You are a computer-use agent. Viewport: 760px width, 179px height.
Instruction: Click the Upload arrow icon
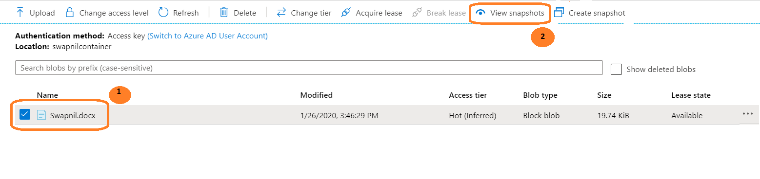point(20,13)
